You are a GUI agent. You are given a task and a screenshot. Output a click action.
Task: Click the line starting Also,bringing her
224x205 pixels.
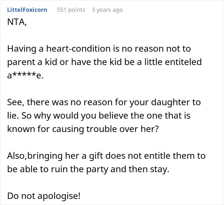(x=106, y=156)
